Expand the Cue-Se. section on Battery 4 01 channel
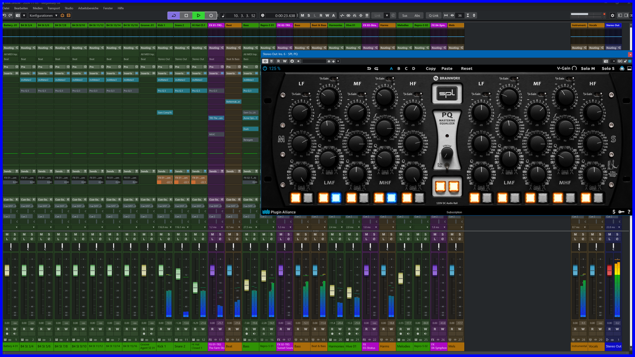635x357 pixels. click(x=11, y=200)
